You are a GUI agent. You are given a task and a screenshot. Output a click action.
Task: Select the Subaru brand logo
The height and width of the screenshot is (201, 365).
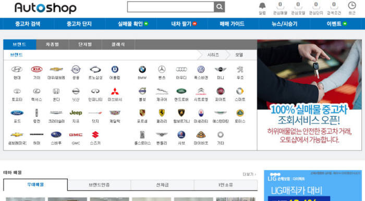(56, 135)
